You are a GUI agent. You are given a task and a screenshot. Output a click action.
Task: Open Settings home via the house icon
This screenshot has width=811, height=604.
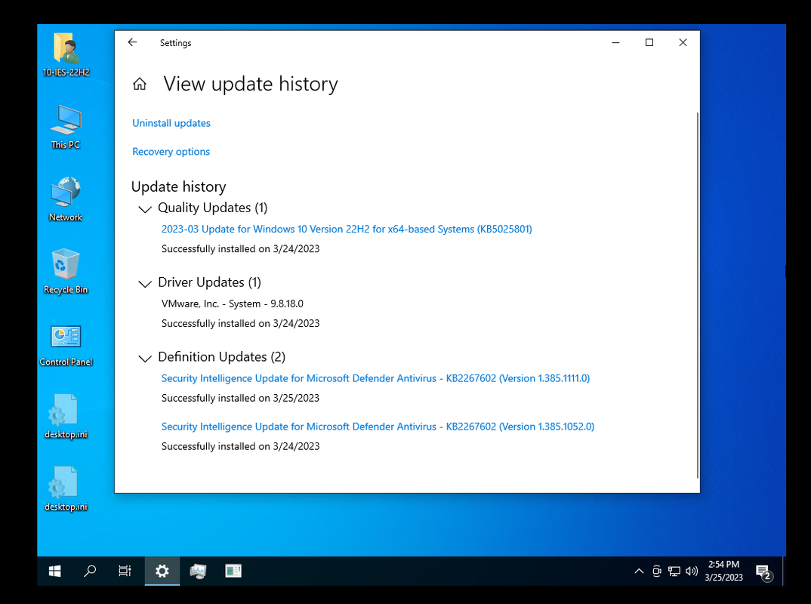click(140, 84)
